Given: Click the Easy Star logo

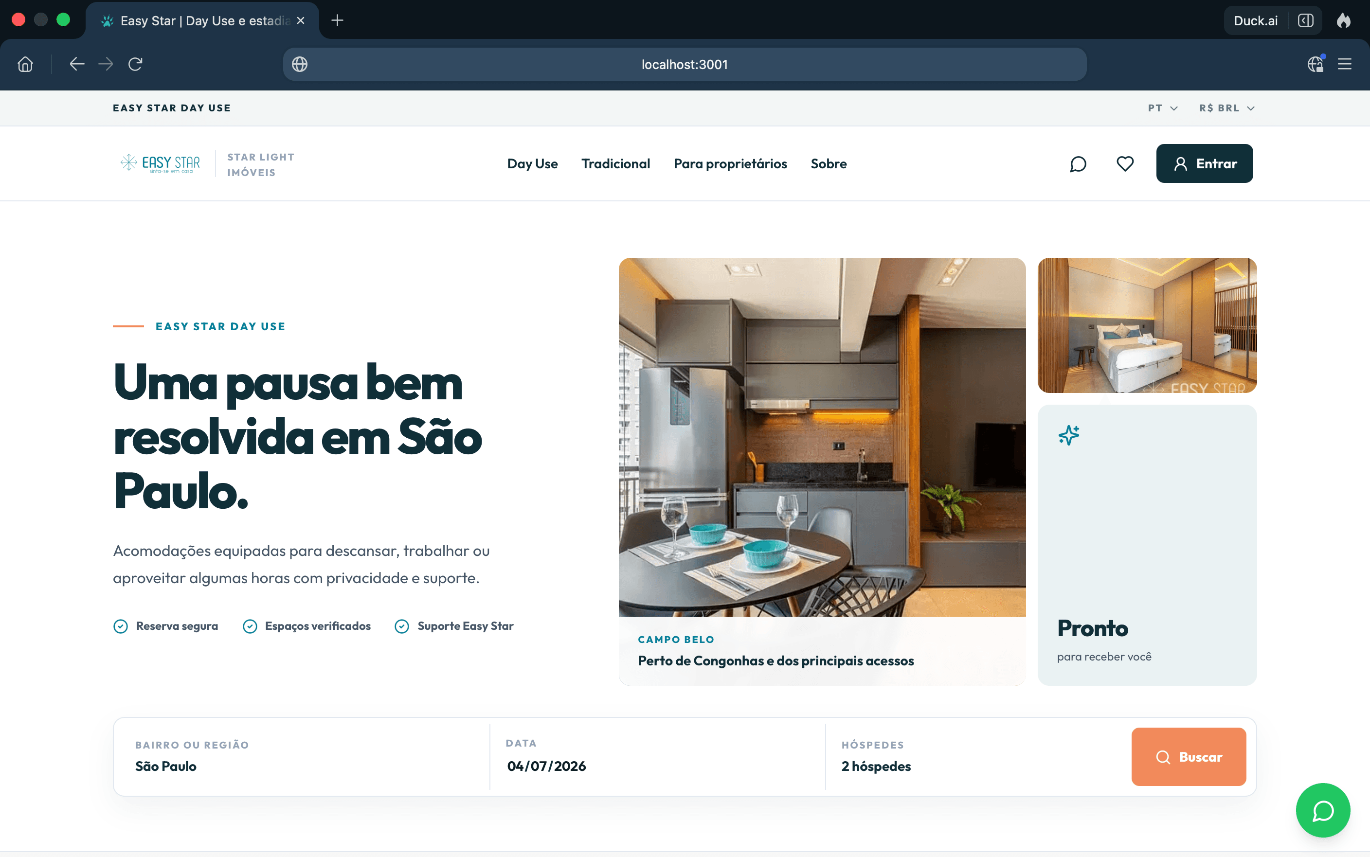Looking at the screenshot, I should 161,163.
